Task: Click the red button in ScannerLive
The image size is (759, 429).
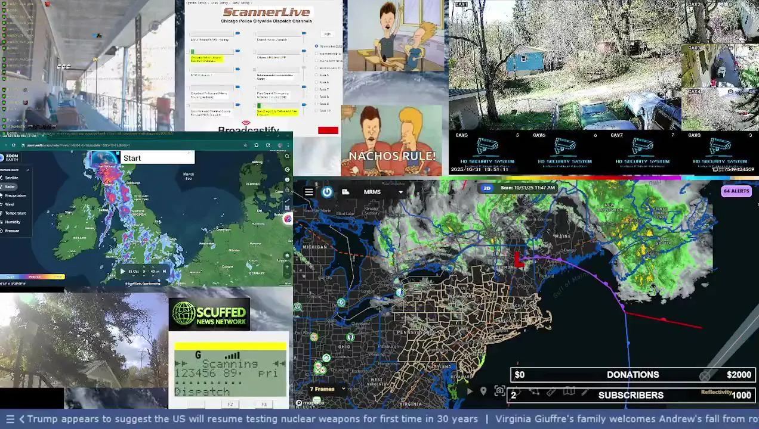Action: 328,130
